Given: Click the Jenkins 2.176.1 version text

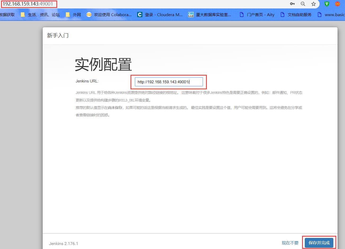Looking at the screenshot, I should click(x=64, y=243).
